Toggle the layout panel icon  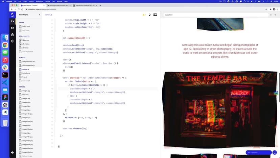(x=155, y=15)
